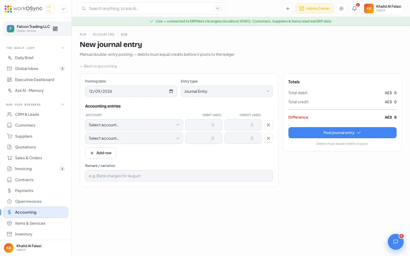The width and height of the screenshot is (410, 256).
Task: Open Inventory in sidebar
Action: [36, 234]
